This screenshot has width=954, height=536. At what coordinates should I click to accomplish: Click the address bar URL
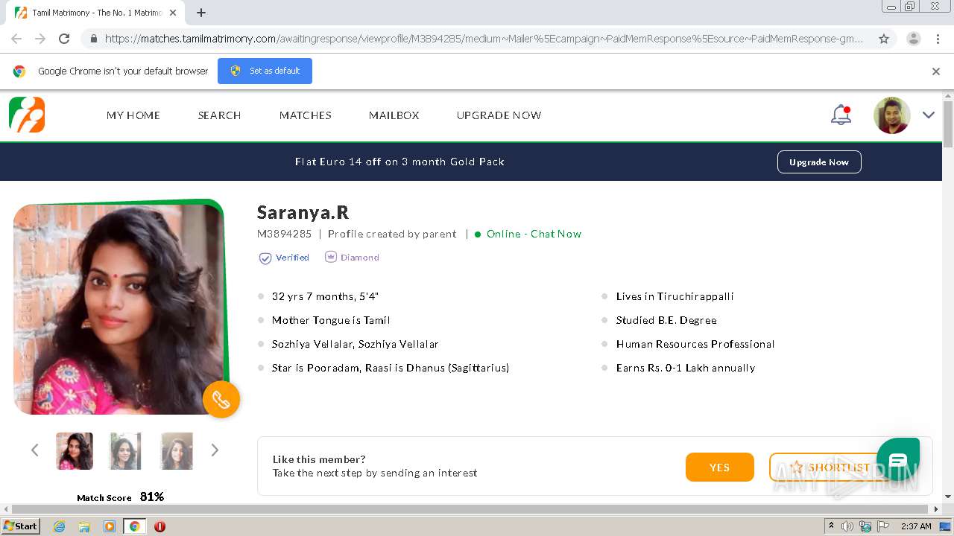point(484,39)
